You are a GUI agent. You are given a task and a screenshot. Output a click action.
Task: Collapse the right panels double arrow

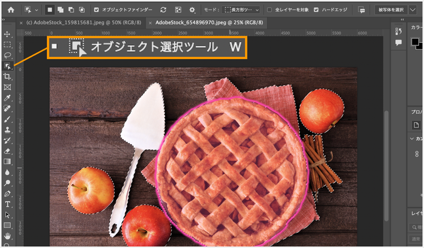[x=403, y=20]
